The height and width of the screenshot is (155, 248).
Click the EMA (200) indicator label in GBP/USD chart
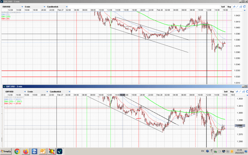pos(13,101)
